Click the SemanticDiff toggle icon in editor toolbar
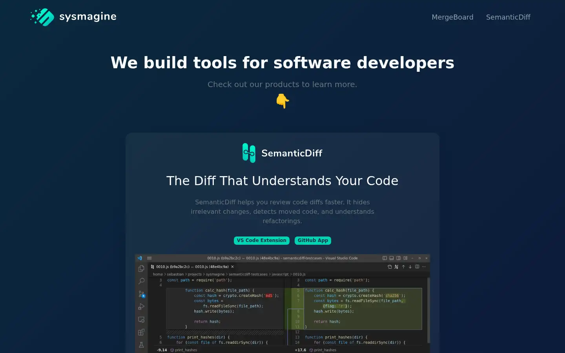This screenshot has width=565, height=353. coord(397,267)
